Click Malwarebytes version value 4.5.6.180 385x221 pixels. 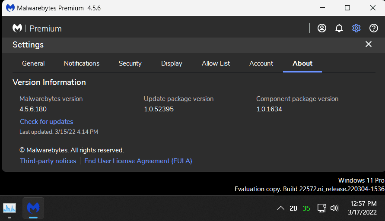[x=33, y=109]
